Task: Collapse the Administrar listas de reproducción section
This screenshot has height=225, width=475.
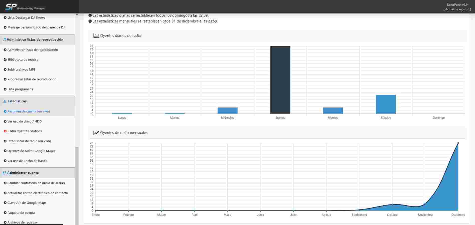Action: tap(35, 39)
